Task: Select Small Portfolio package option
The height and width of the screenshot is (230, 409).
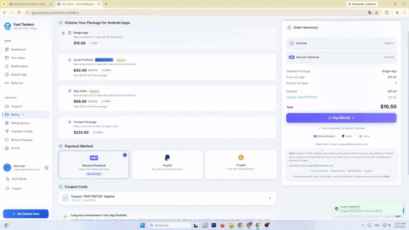Action: click(167, 67)
